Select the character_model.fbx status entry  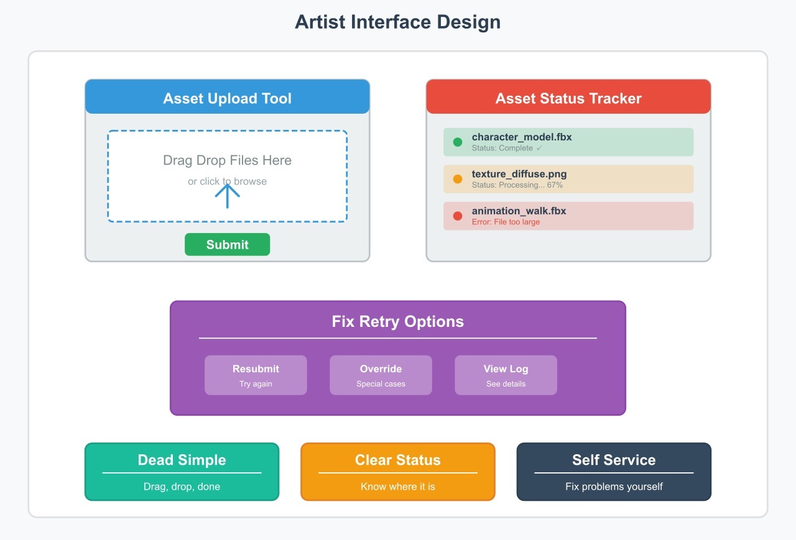568,142
